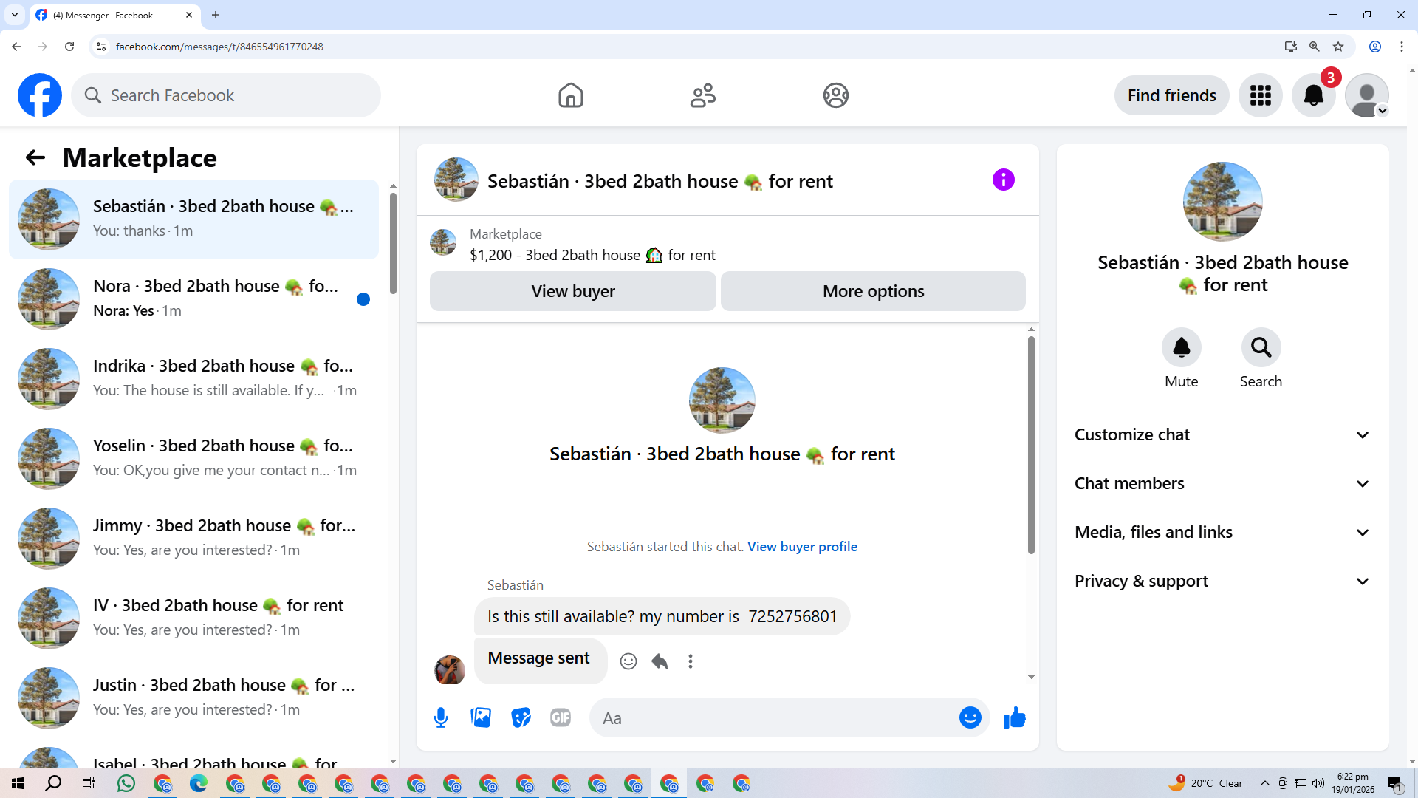Screen dimensions: 1418x798
Task: Open emoji picker in message box
Action: (970, 717)
